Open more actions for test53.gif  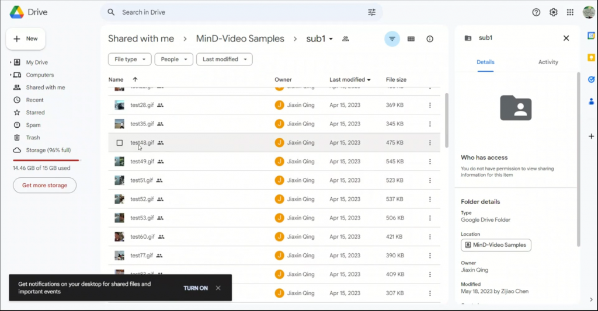pos(430,218)
